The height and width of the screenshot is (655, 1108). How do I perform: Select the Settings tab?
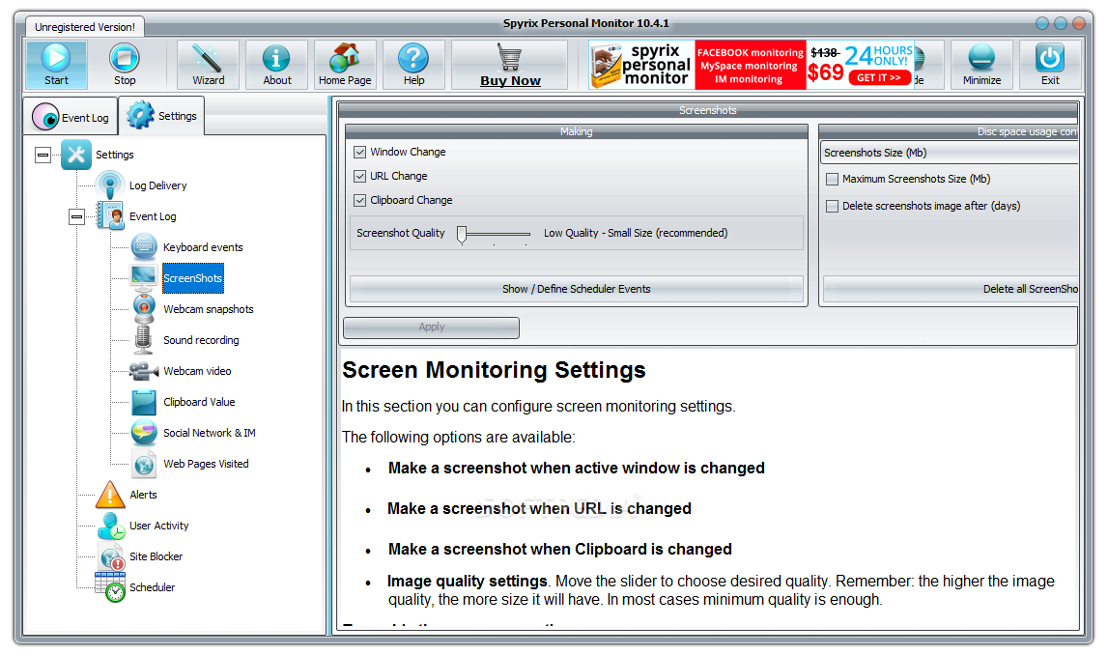[162, 115]
